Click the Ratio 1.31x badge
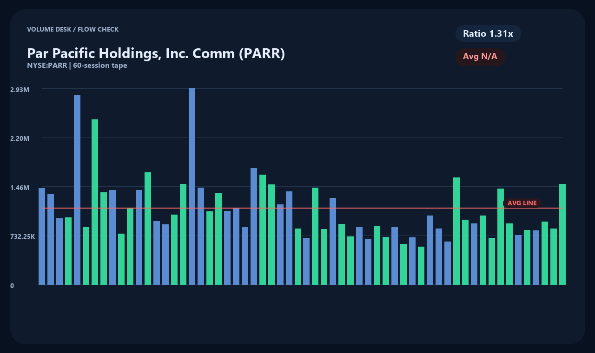595x353 pixels. click(x=488, y=33)
